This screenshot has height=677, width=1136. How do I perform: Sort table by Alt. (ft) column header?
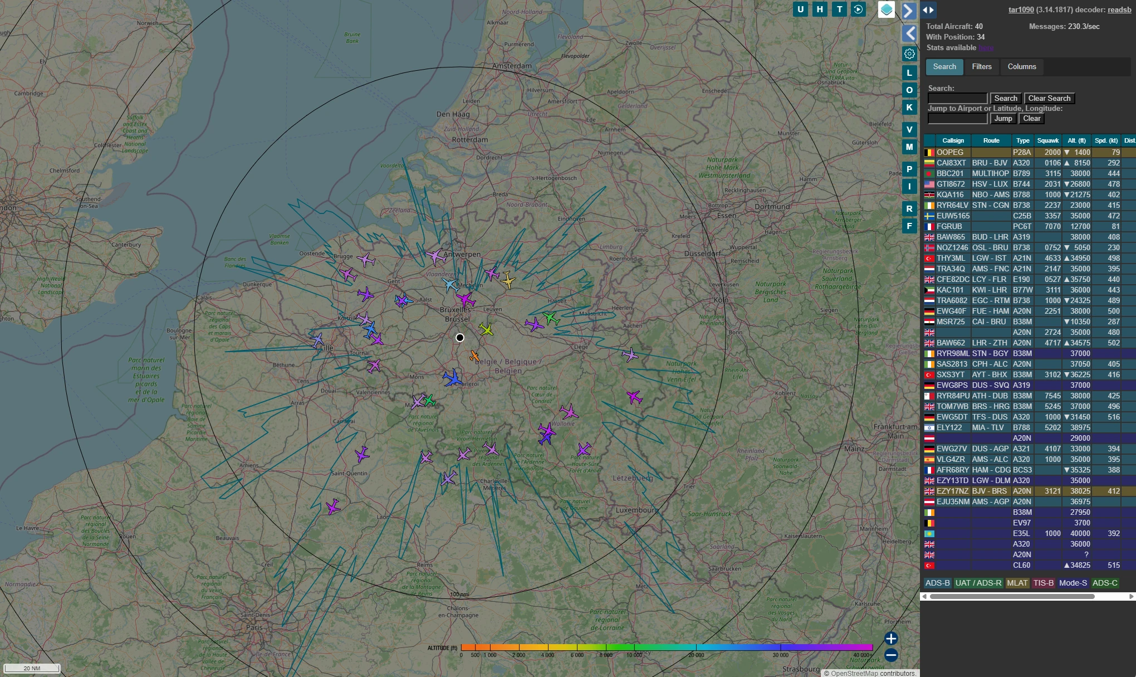point(1076,141)
